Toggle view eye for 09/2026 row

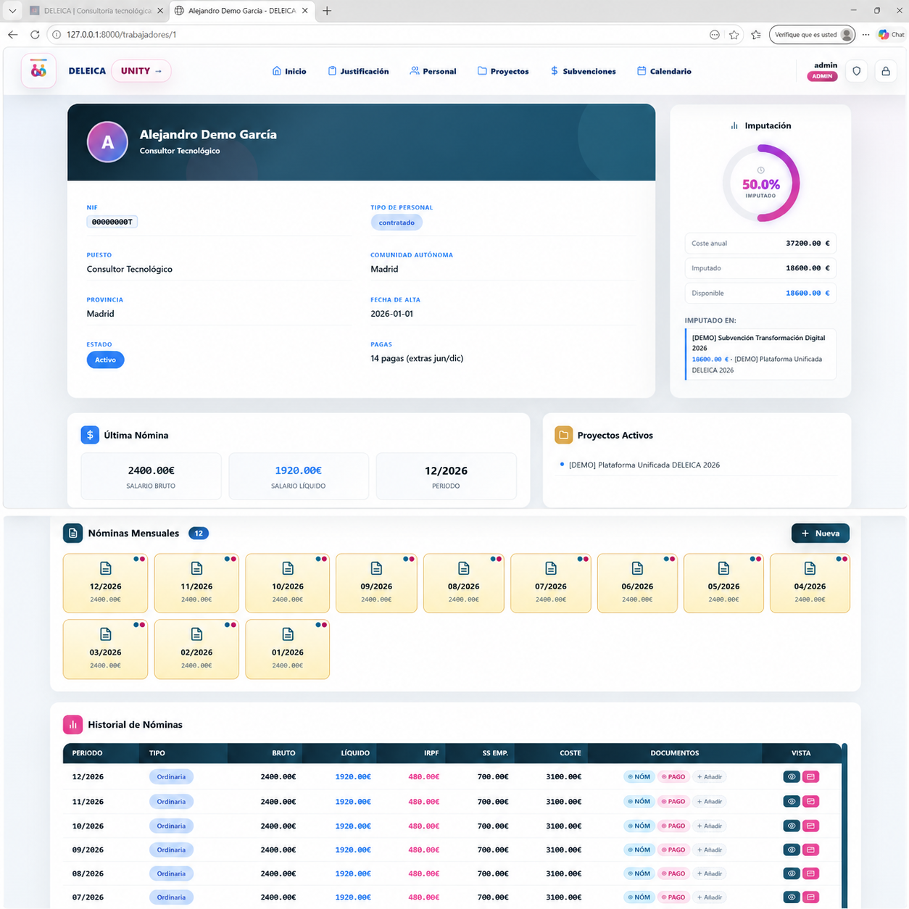pos(792,850)
